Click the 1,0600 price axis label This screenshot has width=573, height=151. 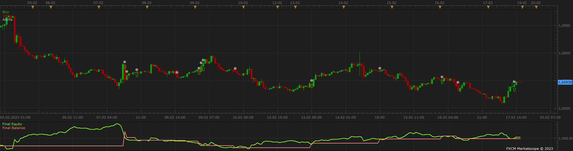click(564, 108)
